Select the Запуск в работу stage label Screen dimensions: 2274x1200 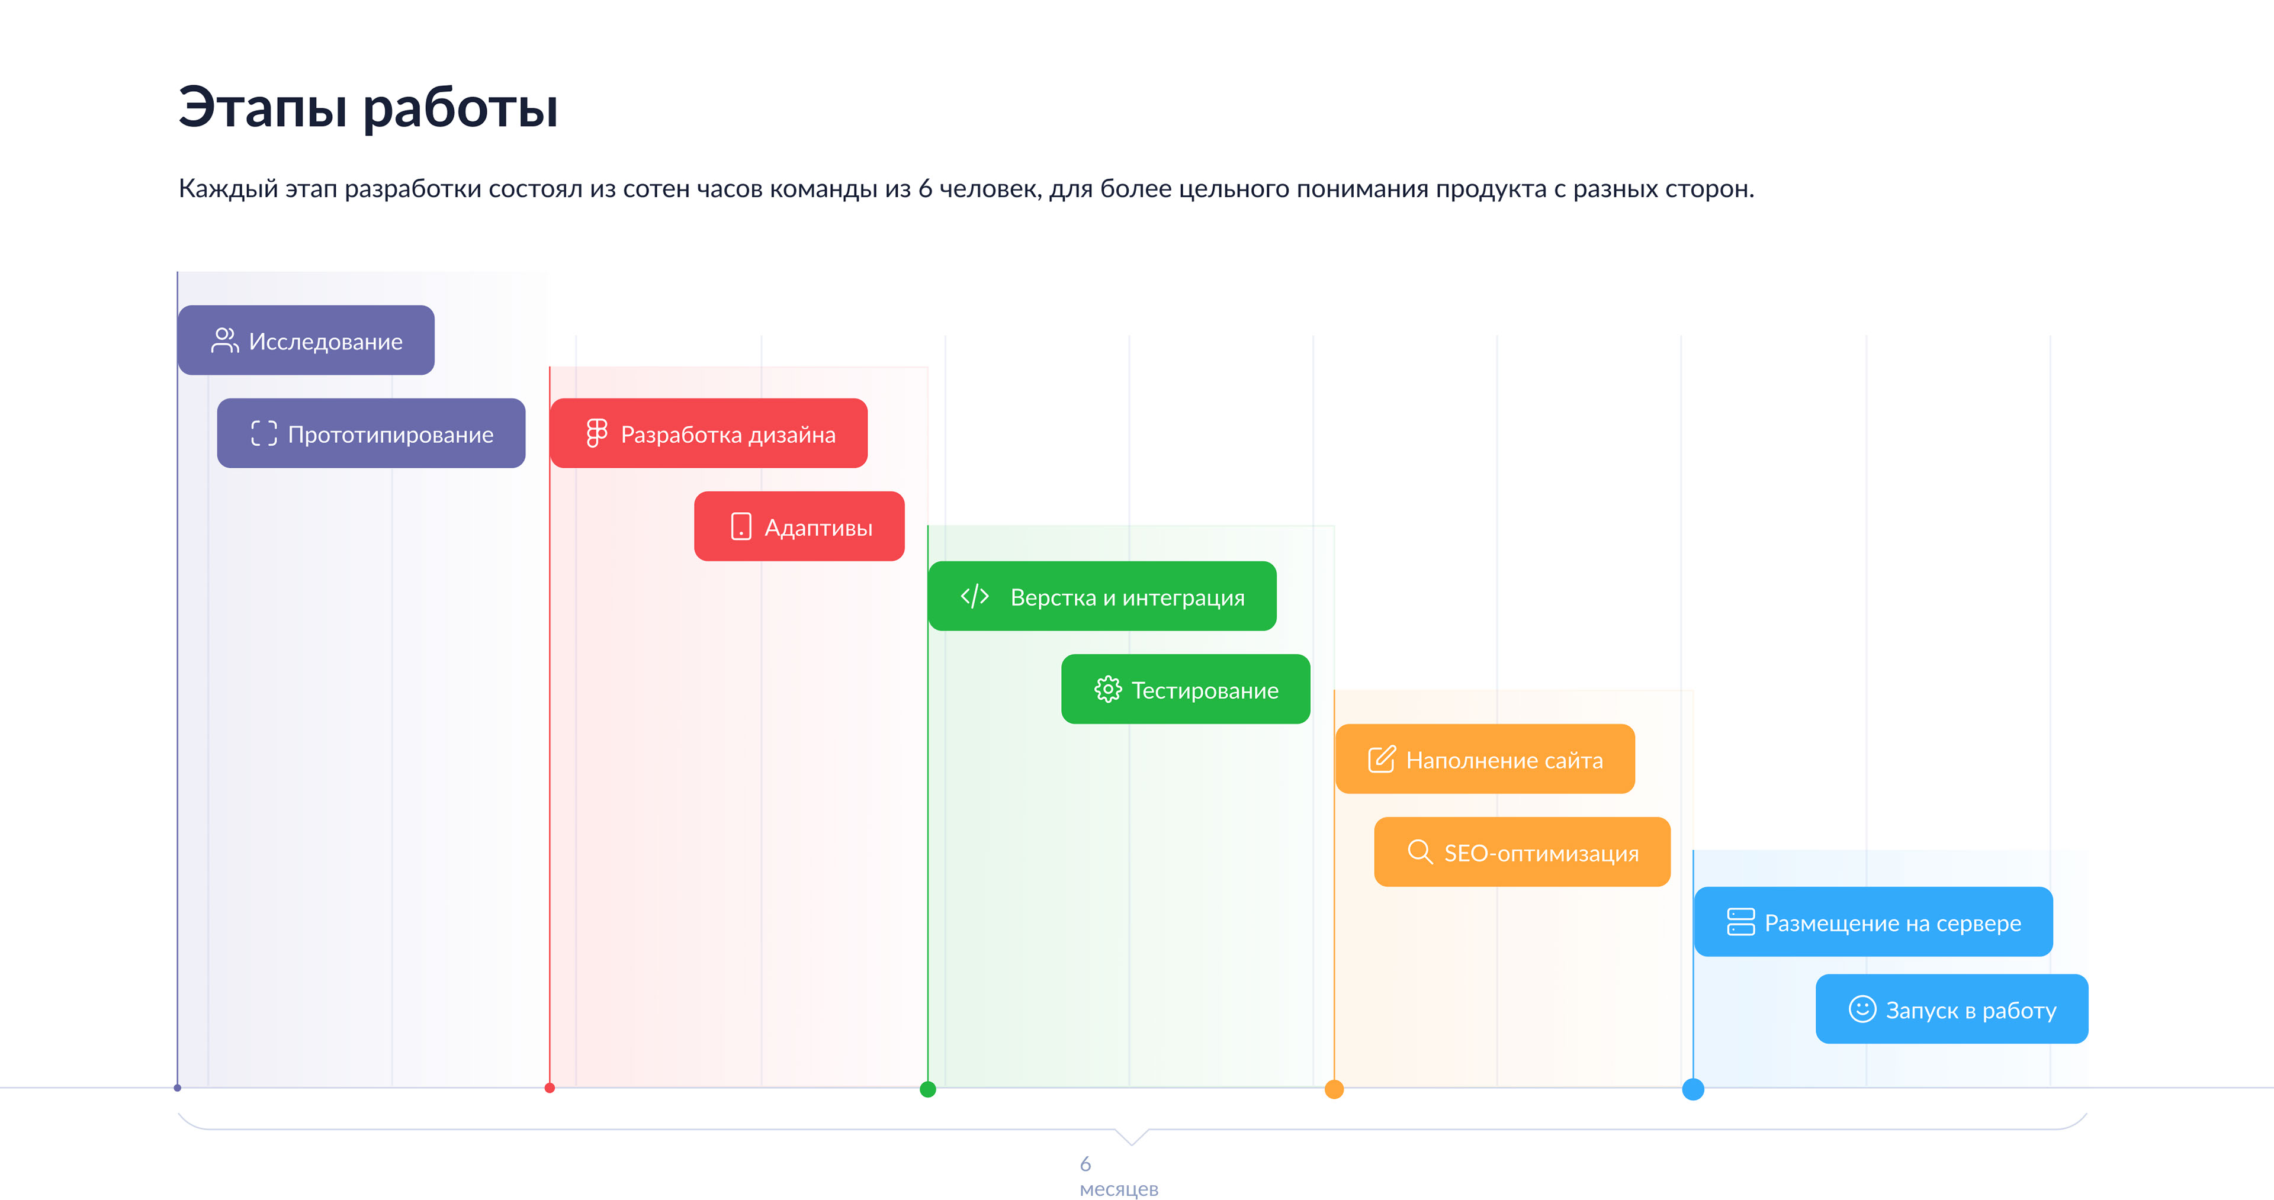(1970, 1011)
